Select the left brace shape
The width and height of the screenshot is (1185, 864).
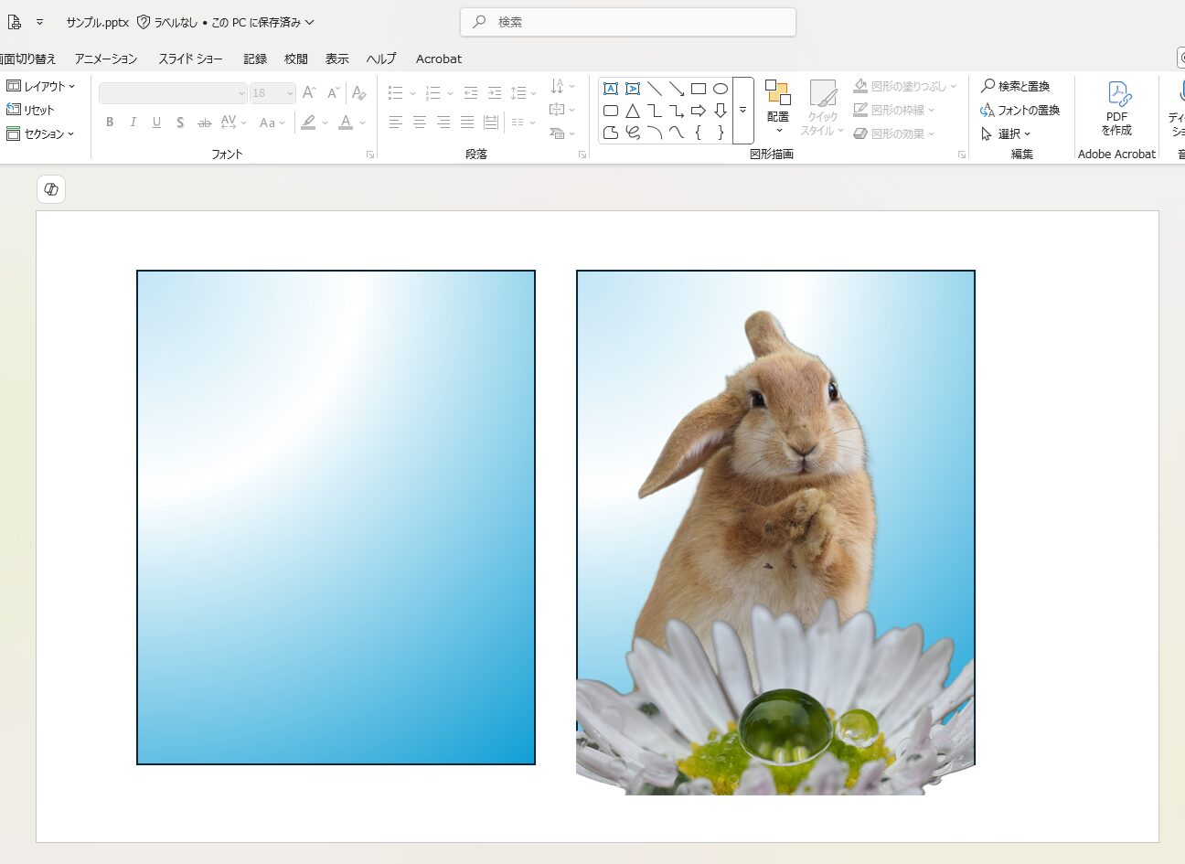[699, 133]
